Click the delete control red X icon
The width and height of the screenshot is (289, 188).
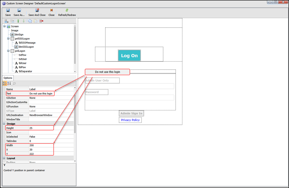pyautogui.click(x=41, y=21)
